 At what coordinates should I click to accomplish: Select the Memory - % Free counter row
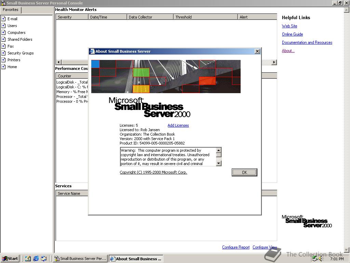coord(72,92)
